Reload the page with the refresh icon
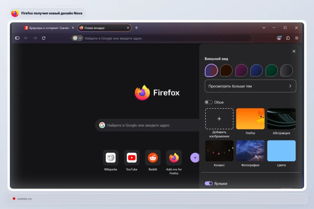Viewport: 314px width, 209px height. [x=44, y=38]
